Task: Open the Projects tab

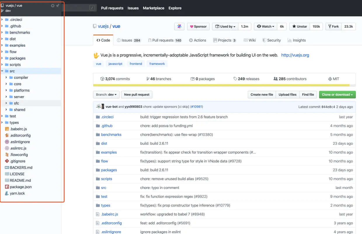Action: coord(224,40)
